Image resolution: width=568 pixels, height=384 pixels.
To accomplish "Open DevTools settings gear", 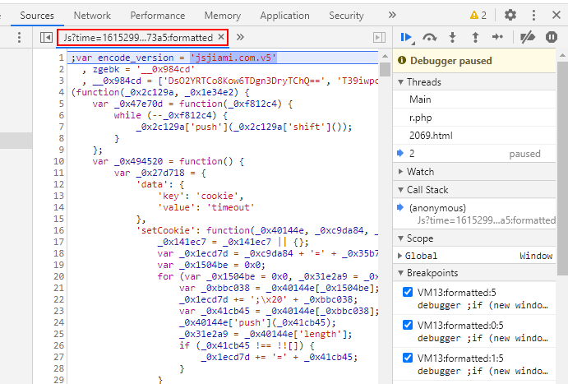I will (x=510, y=15).
